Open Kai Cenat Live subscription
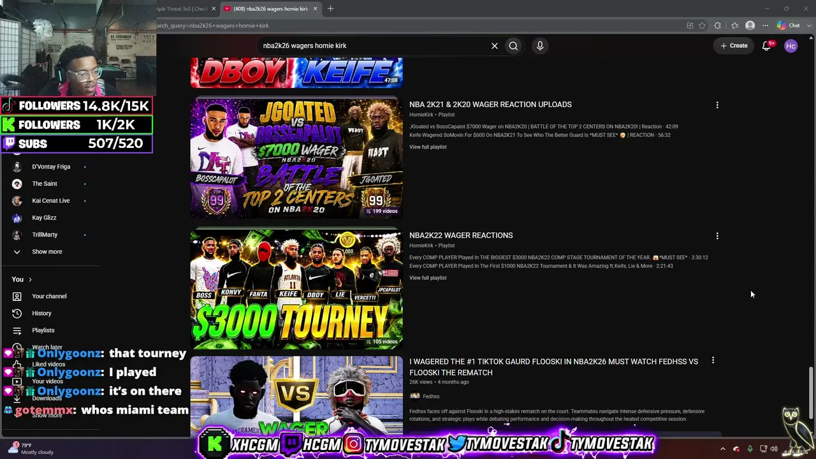This screenshot has width=816, height=459. pyautogui.click(x=51, y=201)
